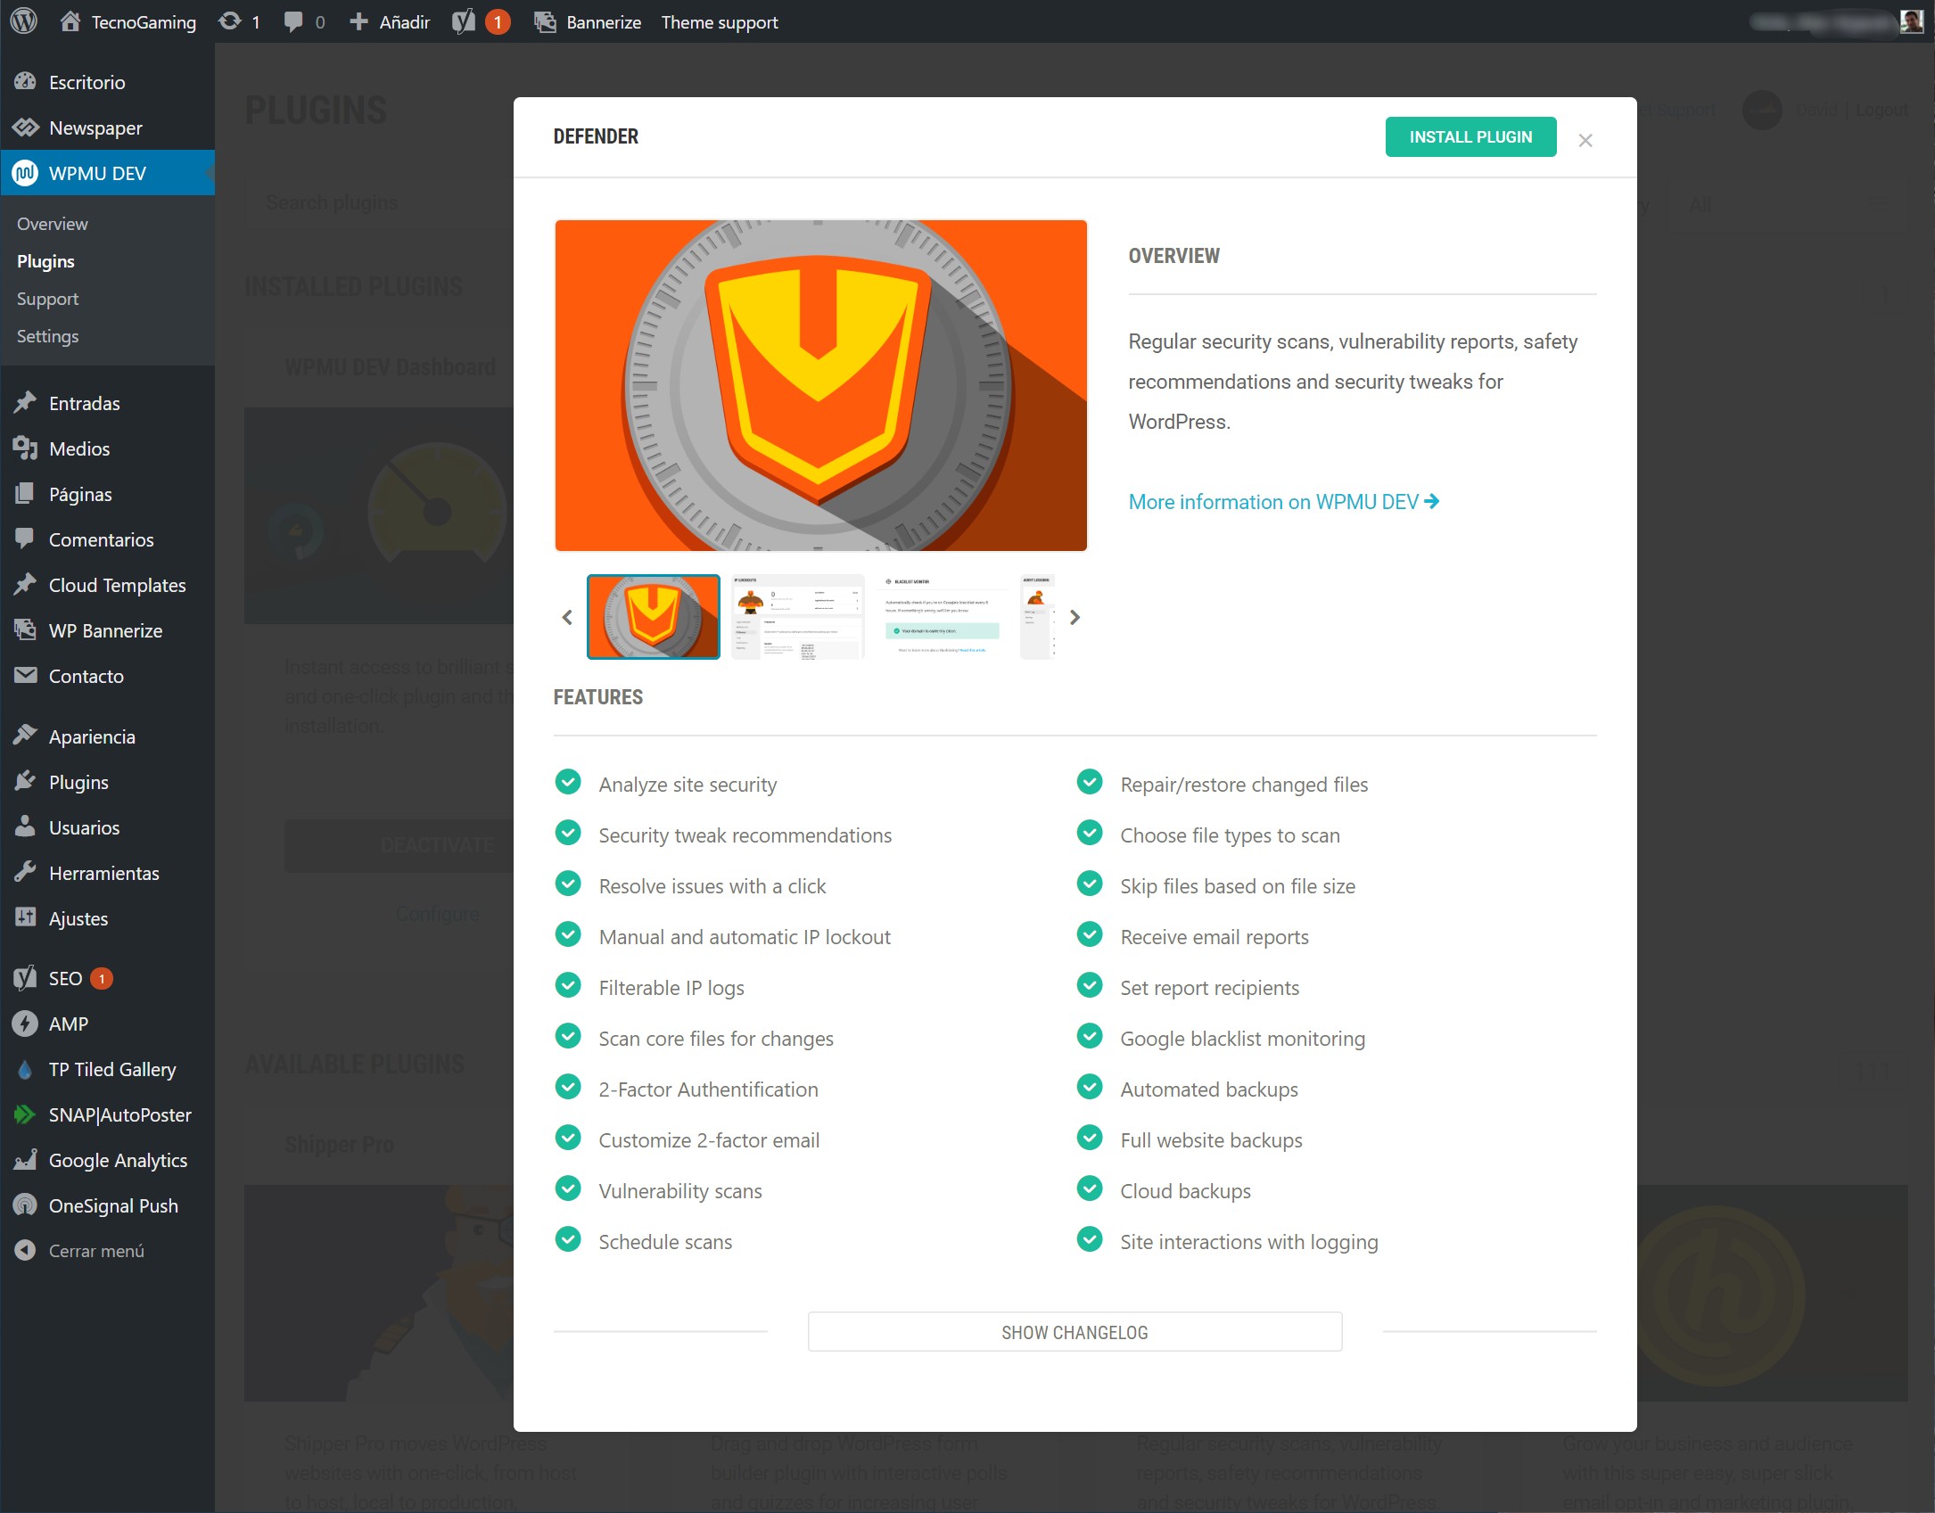
Task: Select Defender shield thumbnail
Action: point(654,617)
